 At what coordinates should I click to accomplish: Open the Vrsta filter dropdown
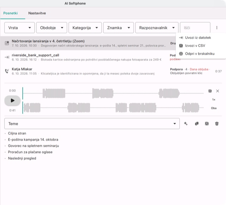pyautogui.click(x=20, y=28)
